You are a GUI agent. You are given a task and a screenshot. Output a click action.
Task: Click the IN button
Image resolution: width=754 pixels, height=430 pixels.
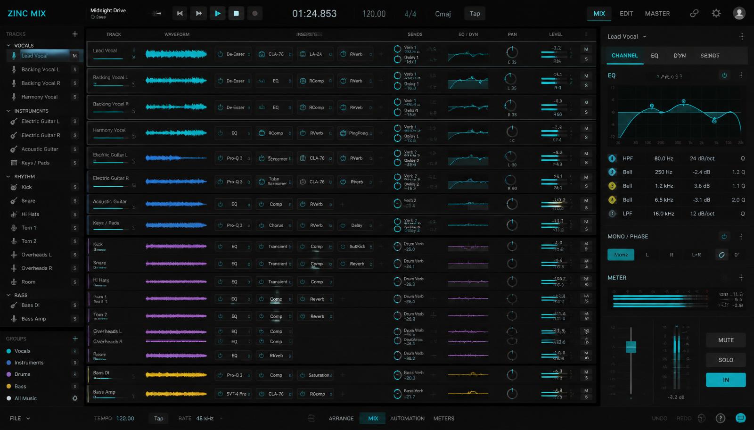[726, 380]
